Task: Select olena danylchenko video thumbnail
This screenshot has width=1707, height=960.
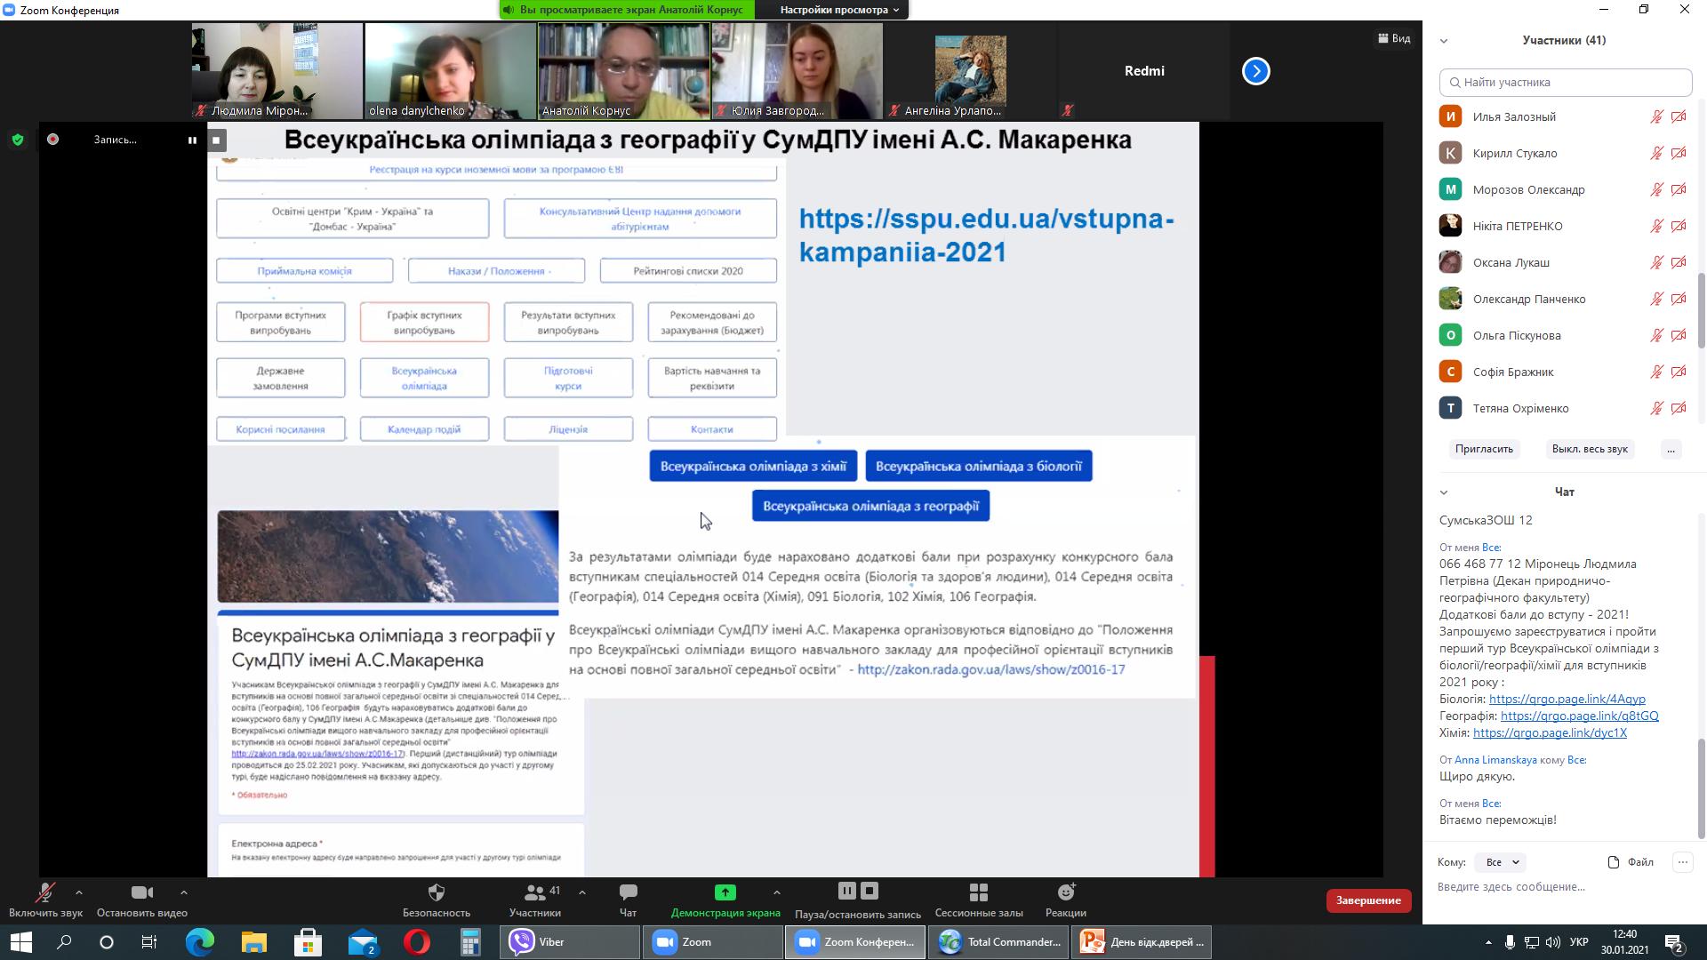Action: click(450, 71)
